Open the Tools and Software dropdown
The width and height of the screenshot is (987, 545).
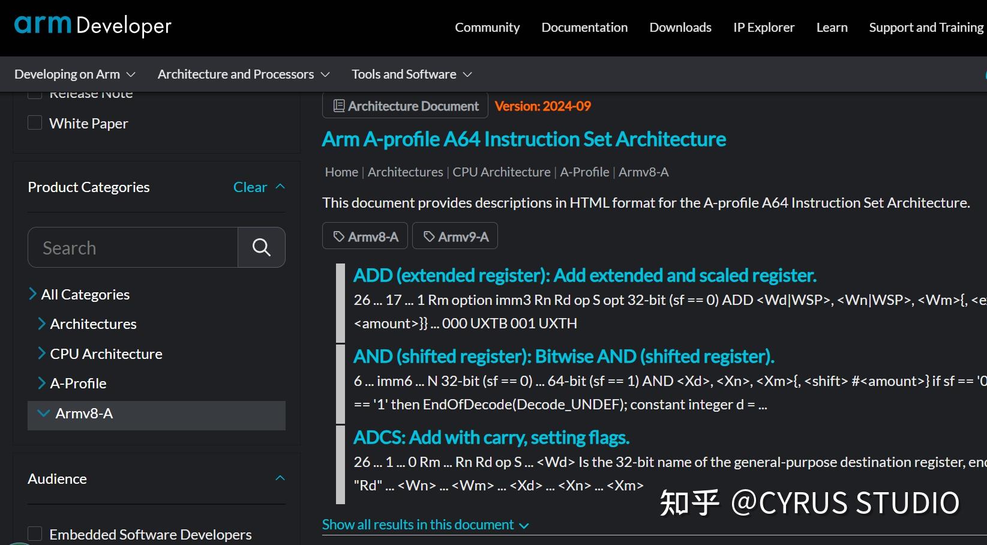(411, 74)
